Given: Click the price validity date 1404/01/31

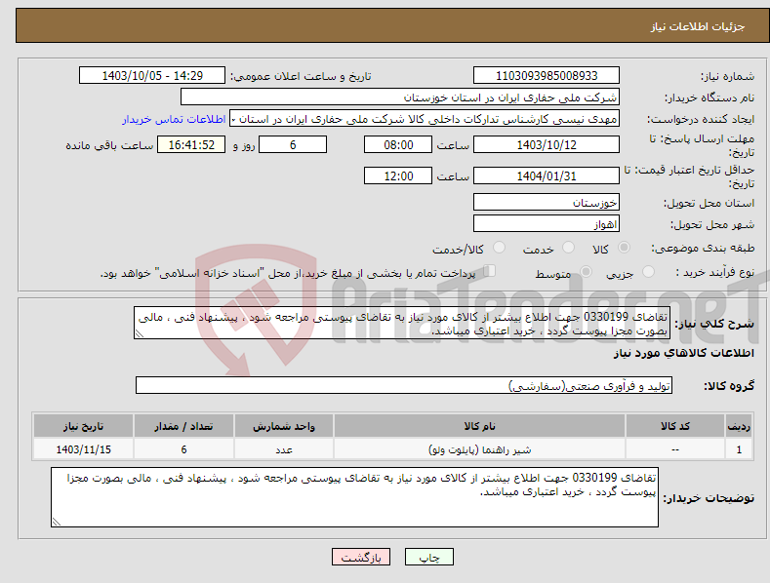Looking at the screenshot, I should pyautogui.click(x=547, y=175).
